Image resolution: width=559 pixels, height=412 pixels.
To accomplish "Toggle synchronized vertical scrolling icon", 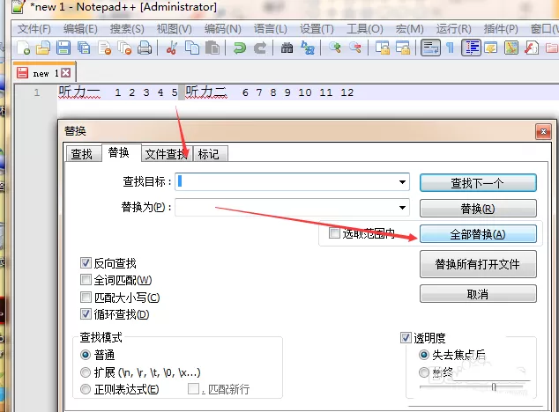I will 382,48.
